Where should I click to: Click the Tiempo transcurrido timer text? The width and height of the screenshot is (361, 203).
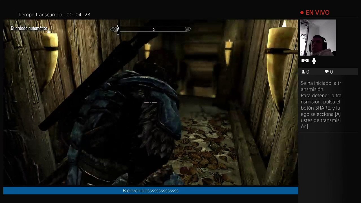54,15
